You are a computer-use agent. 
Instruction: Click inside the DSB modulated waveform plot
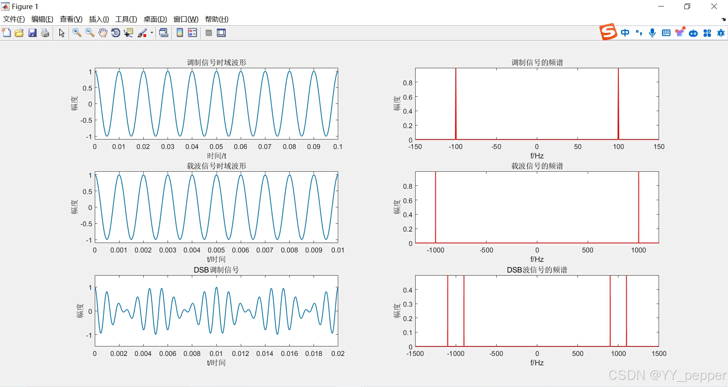(216, 311)
